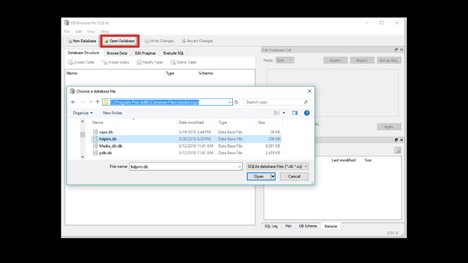
Task: Switch to the Browse Data tab
Action: point(117,53)
